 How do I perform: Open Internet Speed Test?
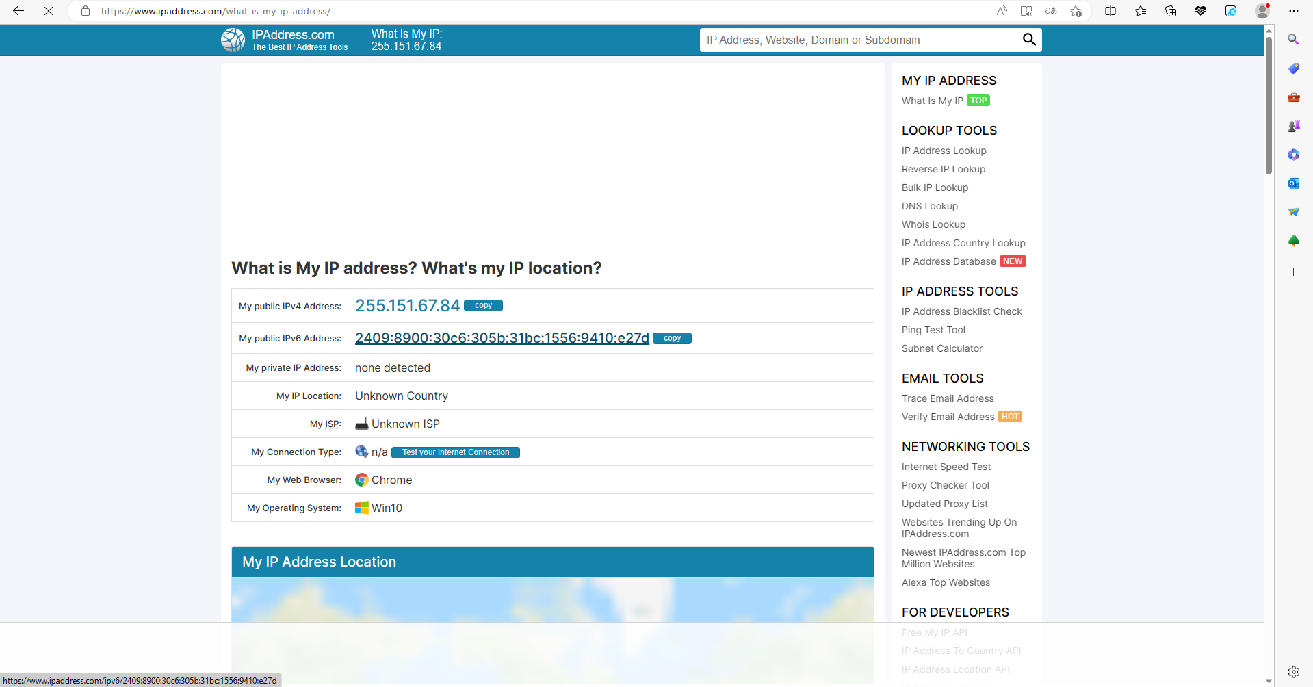click(x=946, y=467)
